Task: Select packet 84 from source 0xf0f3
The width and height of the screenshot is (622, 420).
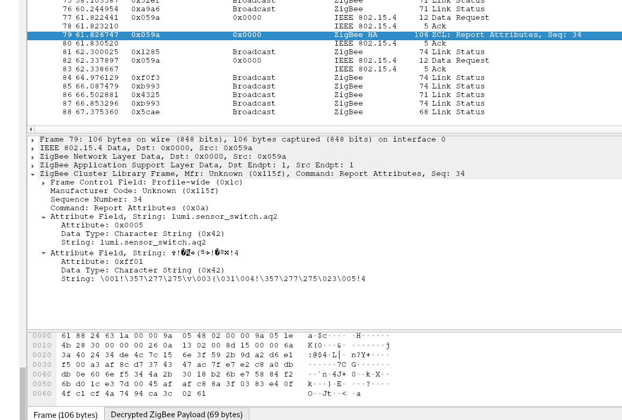Action: coord(324,78)
